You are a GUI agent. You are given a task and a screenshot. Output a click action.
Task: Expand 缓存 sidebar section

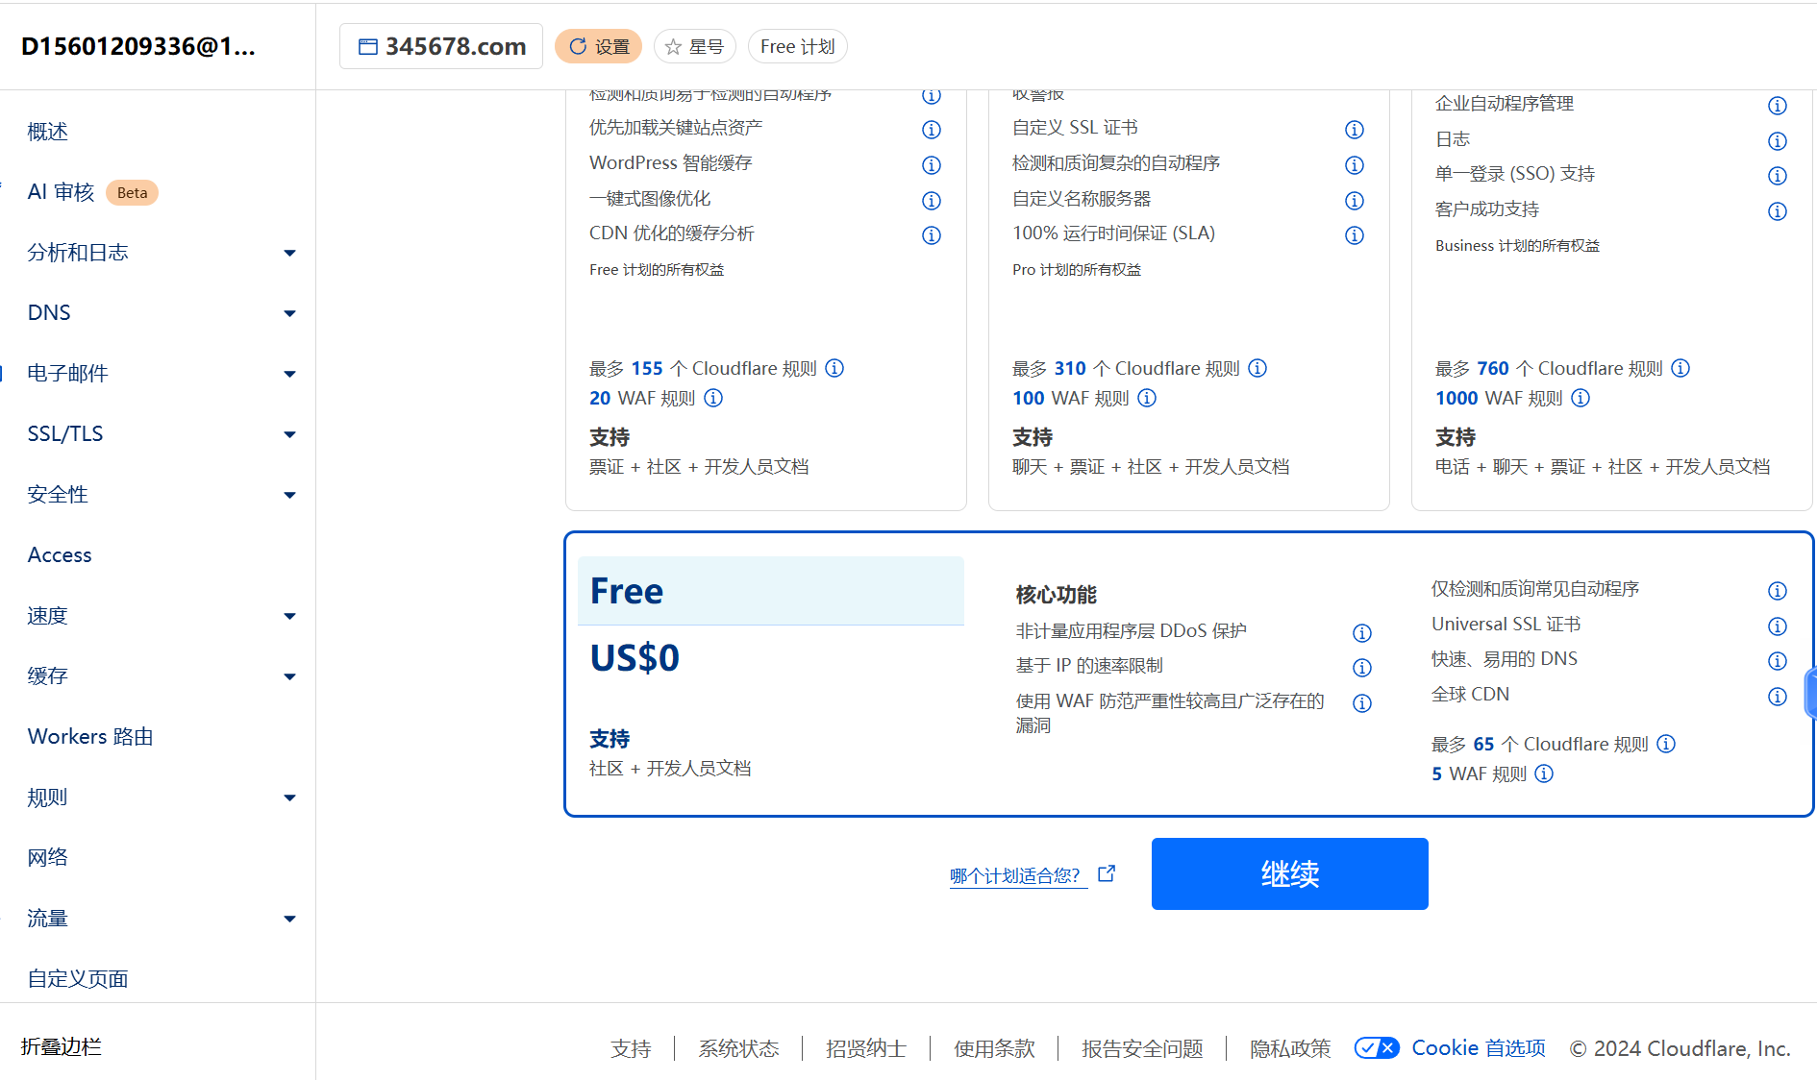click(x=289, y=677)
